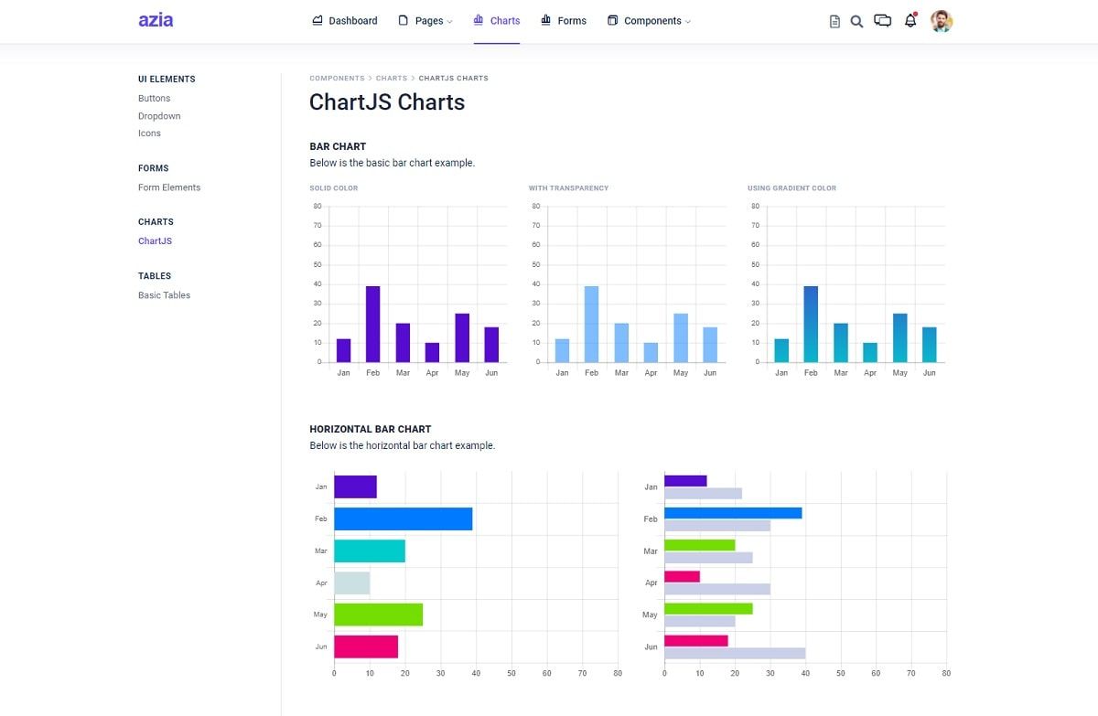Click the notifications bell icon
Image resolution: width=1098 pixels, height=716 pixels.
910,20
